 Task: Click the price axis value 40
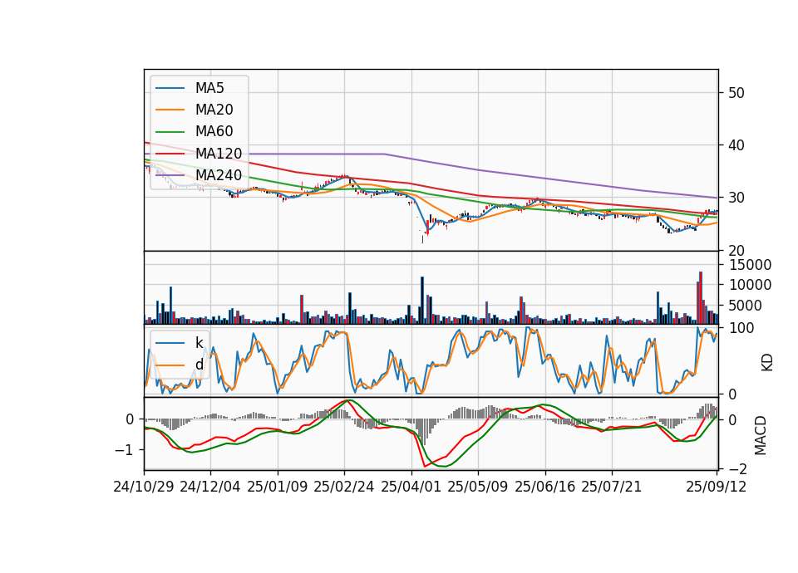(736, 145)
